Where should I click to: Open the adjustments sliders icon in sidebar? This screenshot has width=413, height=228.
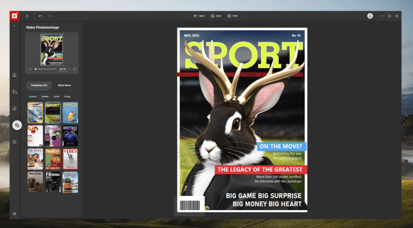pyautogui.click(x=14, y=142)
